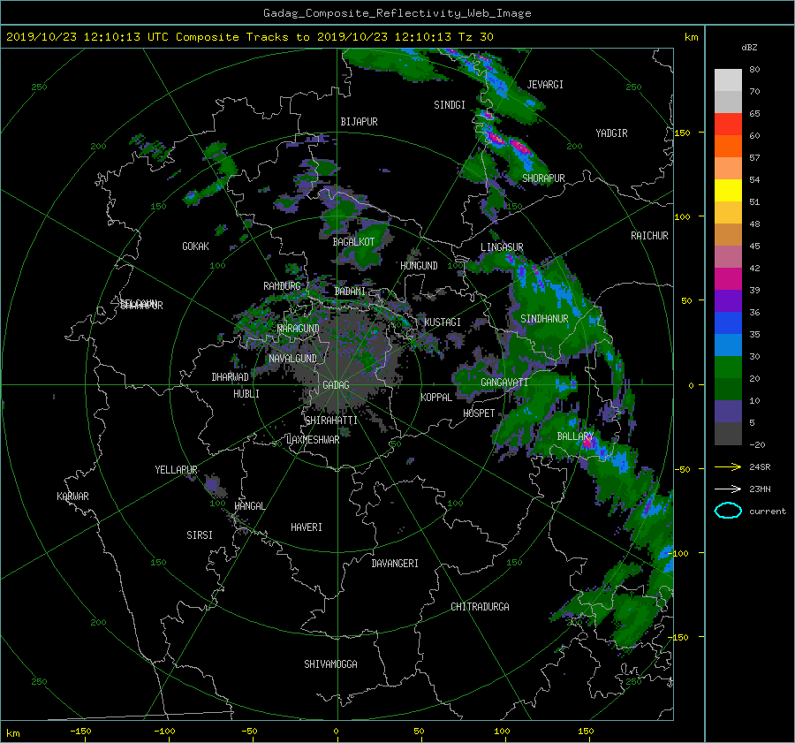Viewport: 795px width, 743px height.
Task: Click the GOKAK city label
Action: tap(196, 246)
